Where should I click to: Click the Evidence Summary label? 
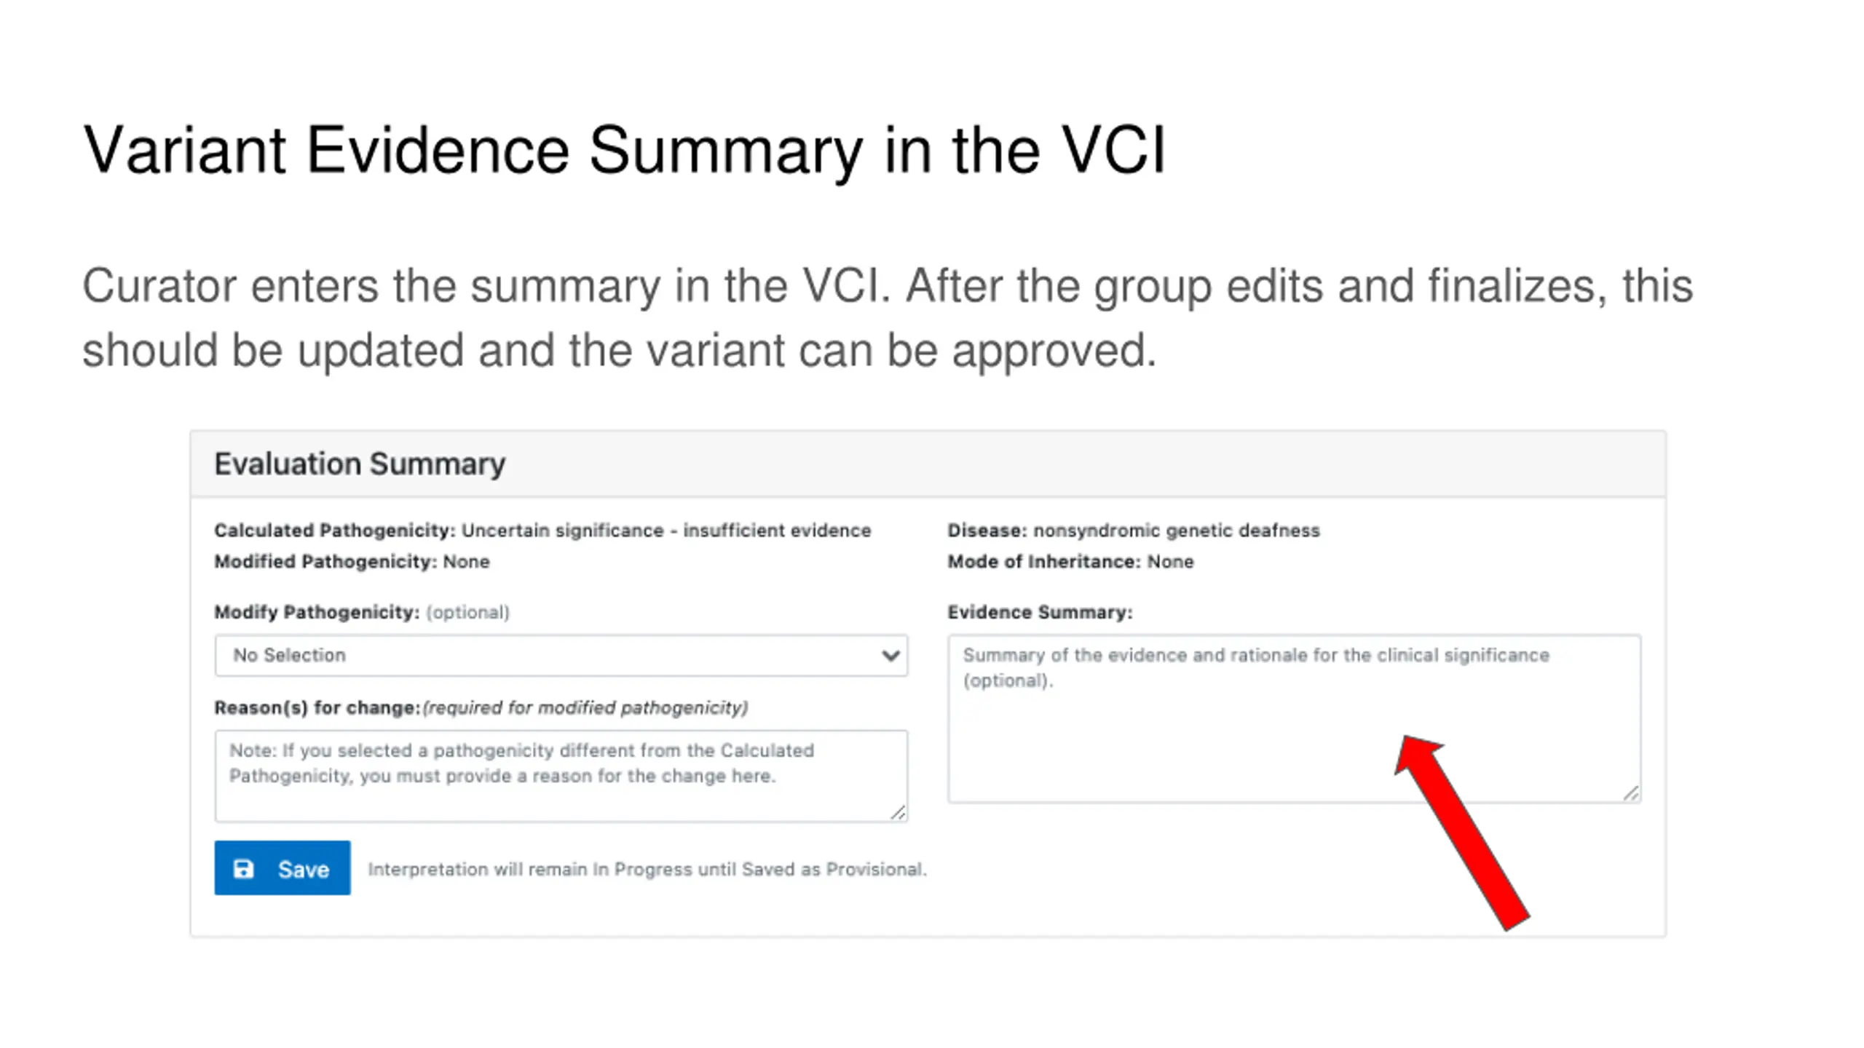1040,613
